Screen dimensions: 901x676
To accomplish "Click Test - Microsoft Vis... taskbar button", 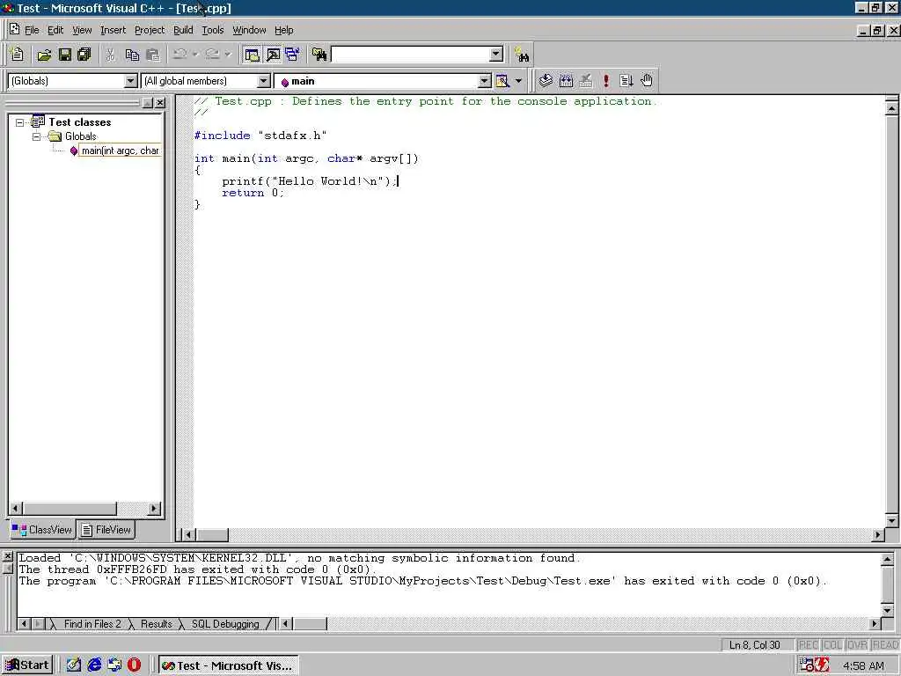I will tap(228, 665).
